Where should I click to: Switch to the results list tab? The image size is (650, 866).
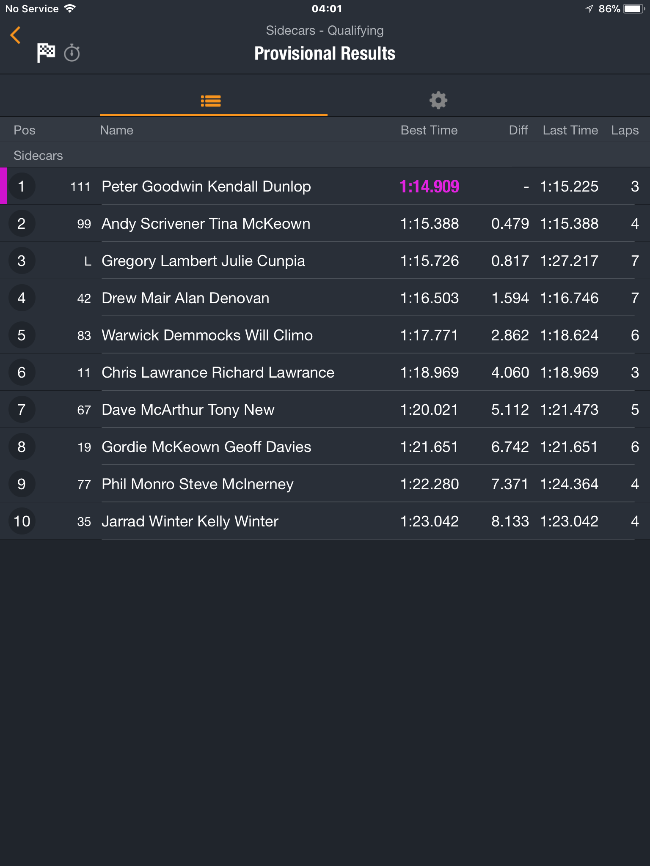[211, 101]
